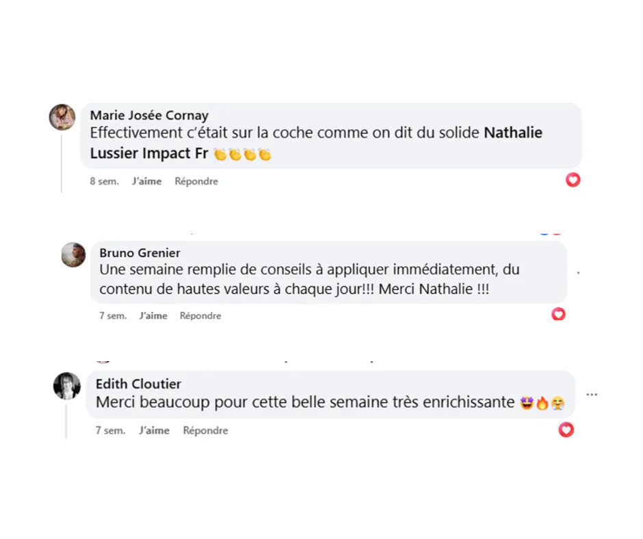Open Bruno Grenier's name link
643x539 pixels.
click(140, 253)
